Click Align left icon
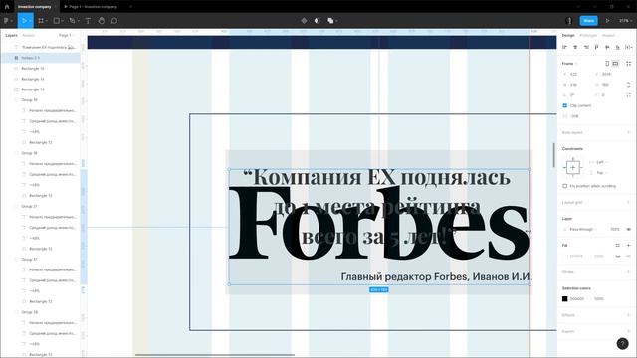 tap(564, 47)
